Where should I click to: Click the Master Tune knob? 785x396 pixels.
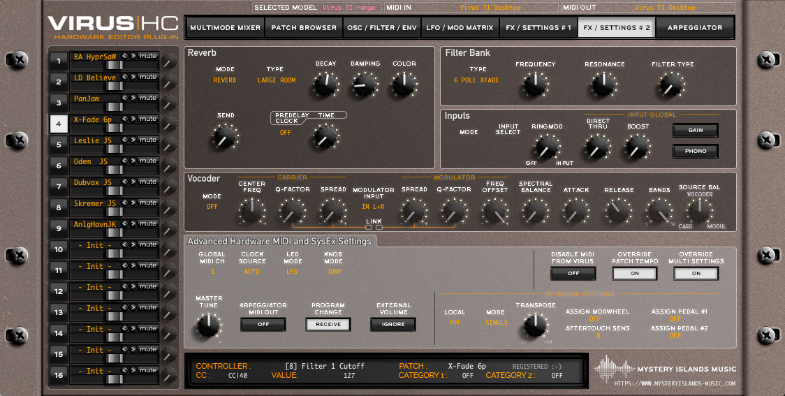click(x=208, y=325)
